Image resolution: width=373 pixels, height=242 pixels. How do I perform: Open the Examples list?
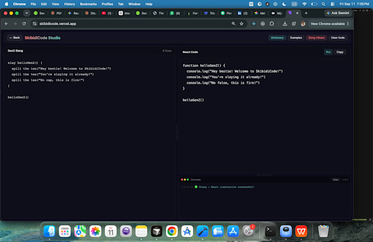(x=296, y=38)
